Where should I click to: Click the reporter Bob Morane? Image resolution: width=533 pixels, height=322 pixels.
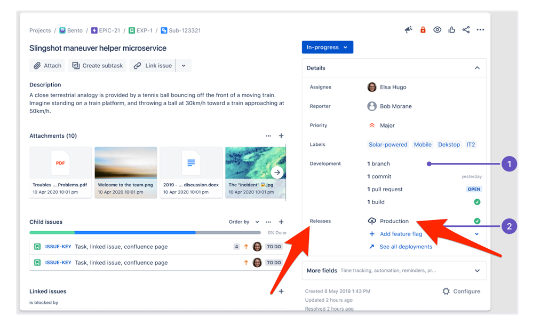click(389, 106)
